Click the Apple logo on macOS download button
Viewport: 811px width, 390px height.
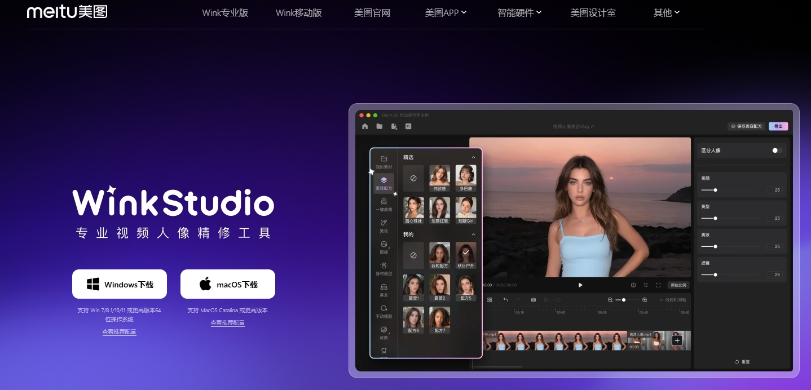(x=205, y=283)
